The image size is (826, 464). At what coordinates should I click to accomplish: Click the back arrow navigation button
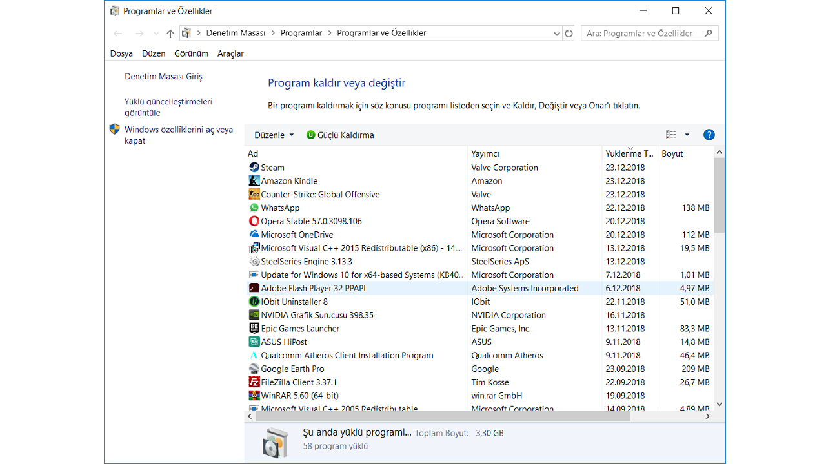click(x=117, y=34)
